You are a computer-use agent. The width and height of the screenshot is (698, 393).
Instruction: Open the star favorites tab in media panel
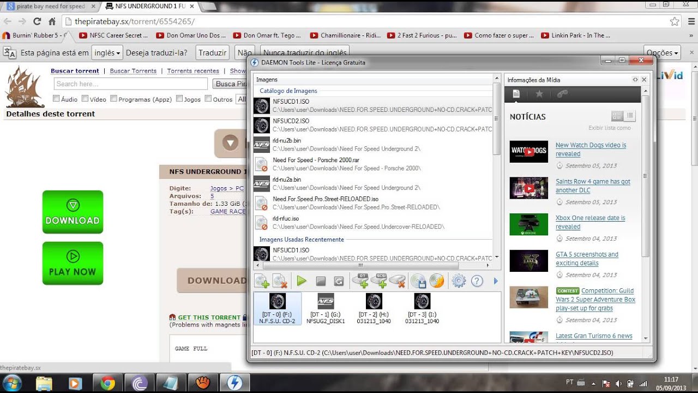tap(539, 94)
